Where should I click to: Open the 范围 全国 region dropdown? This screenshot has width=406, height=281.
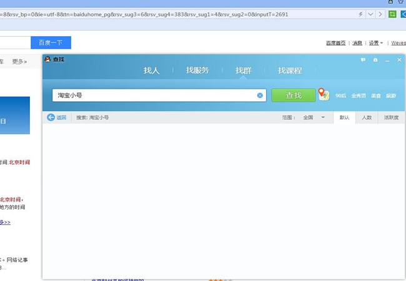click(313, 117)
